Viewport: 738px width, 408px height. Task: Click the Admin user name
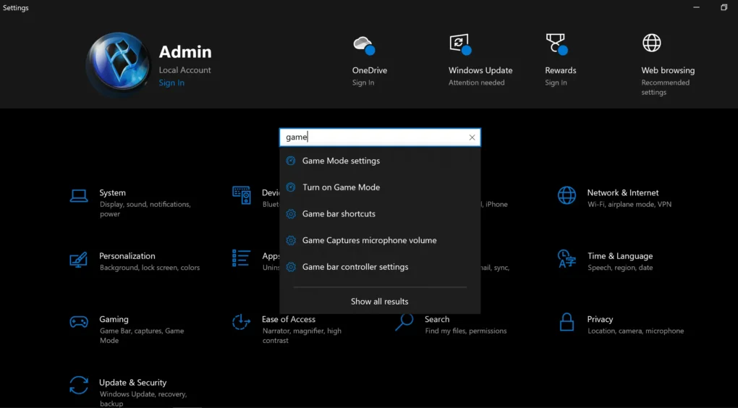[x=185, y=52]
